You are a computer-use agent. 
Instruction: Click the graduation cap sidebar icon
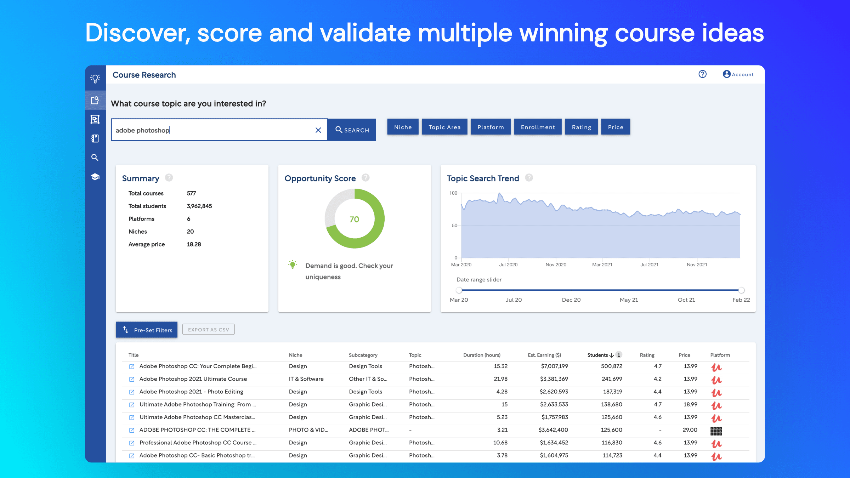pos(95,177)
